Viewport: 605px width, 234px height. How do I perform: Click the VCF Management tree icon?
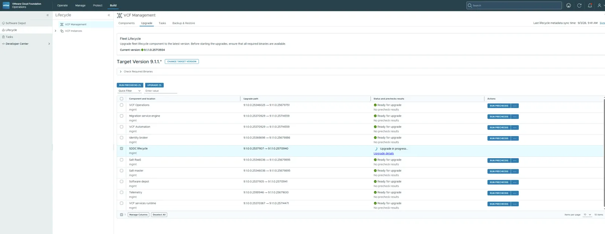(62, 24)
